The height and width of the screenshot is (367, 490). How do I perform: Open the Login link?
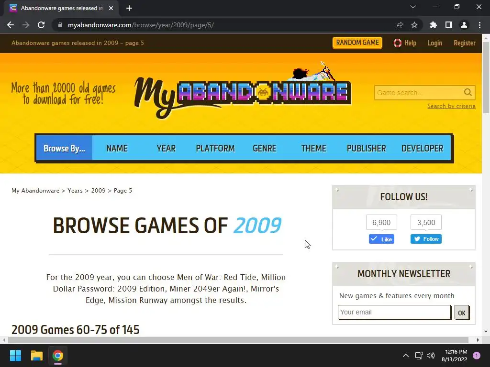coord(434,43)
